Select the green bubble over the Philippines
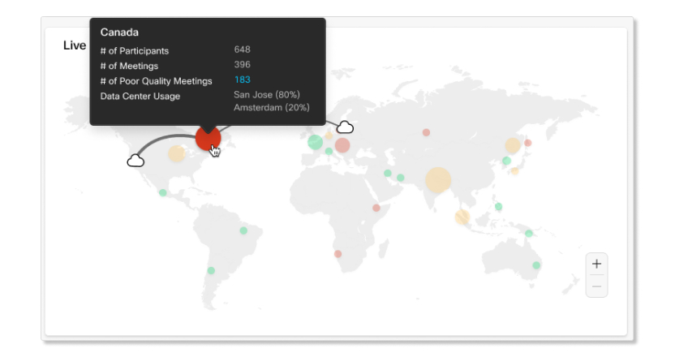 tap(498, 206)
